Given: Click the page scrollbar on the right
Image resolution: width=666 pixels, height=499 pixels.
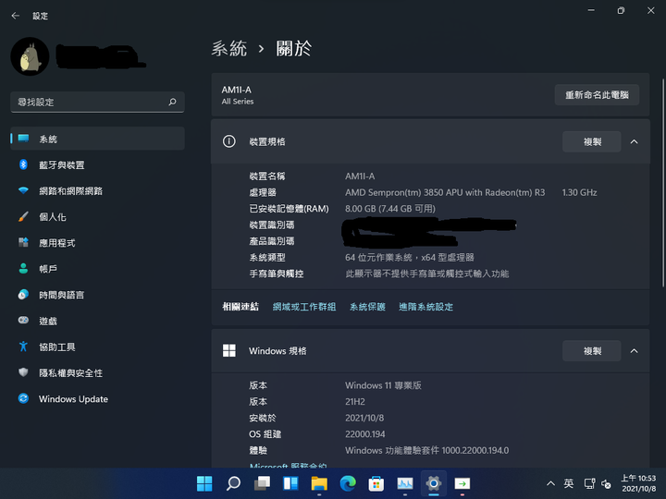Looking at the screenshot, I should [663, 182].
